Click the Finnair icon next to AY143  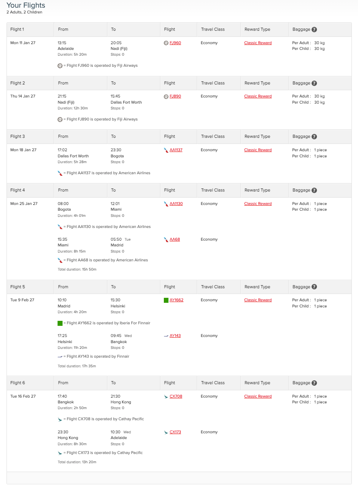coord(166,335)
